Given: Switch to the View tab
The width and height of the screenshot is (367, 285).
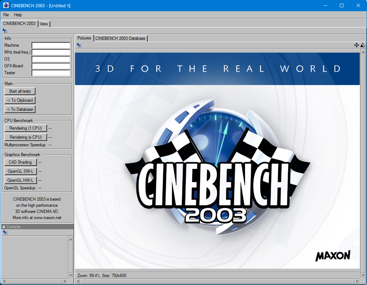Looking at the screenshot, I should (x=44, y=24).
